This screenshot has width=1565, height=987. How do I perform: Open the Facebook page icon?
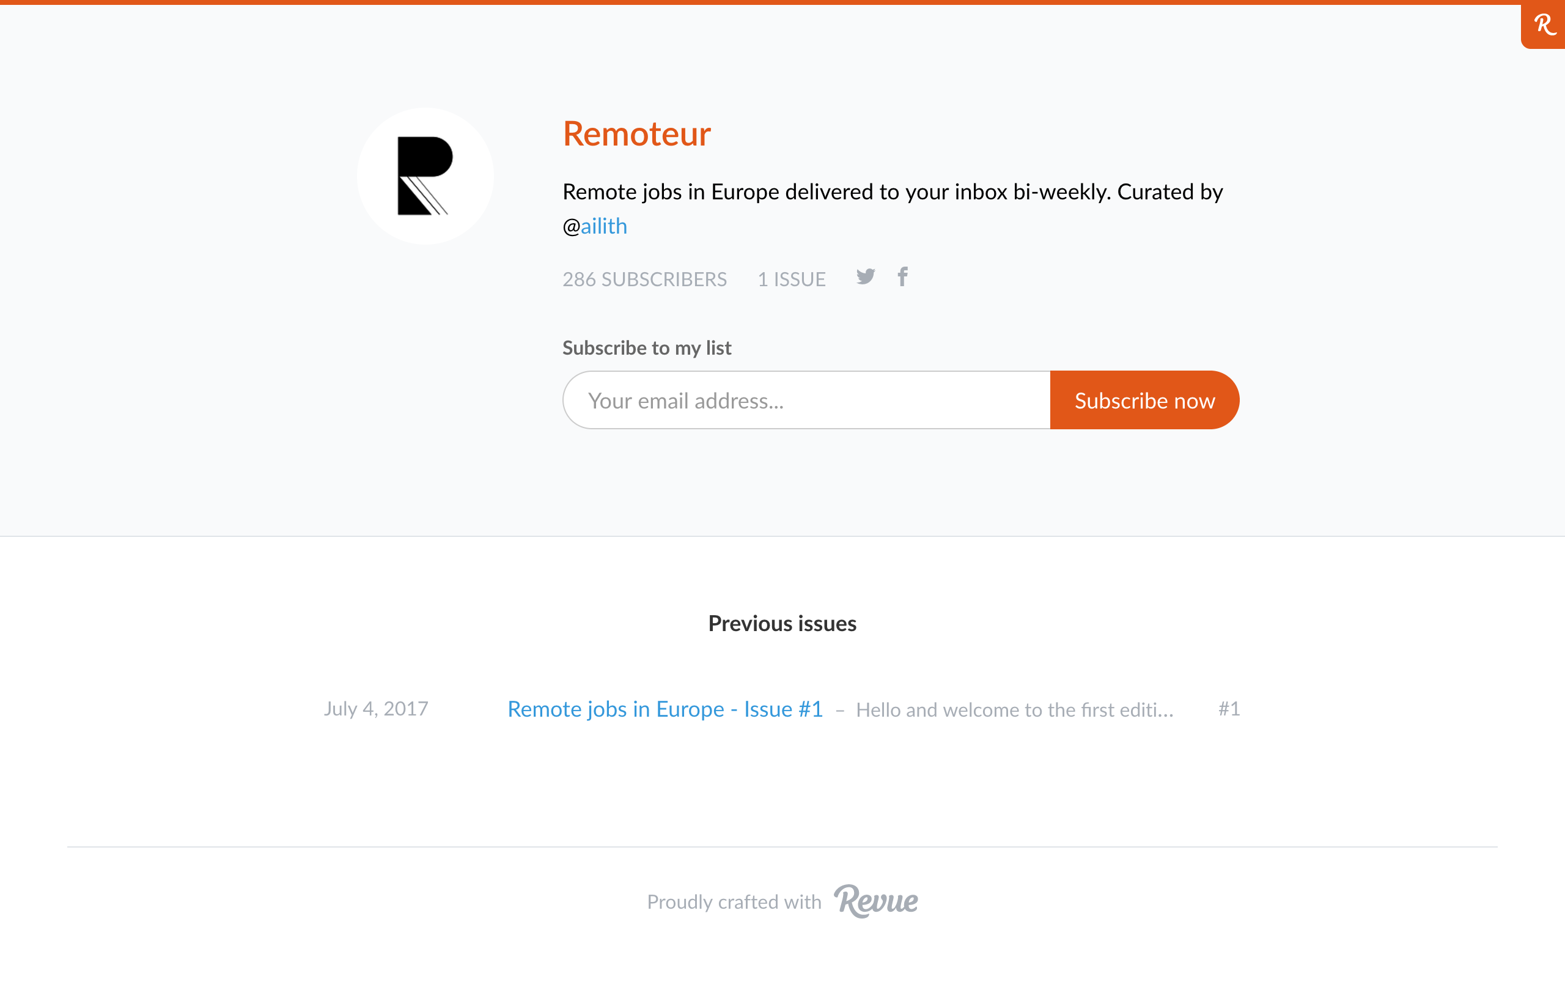pos(903,277)
